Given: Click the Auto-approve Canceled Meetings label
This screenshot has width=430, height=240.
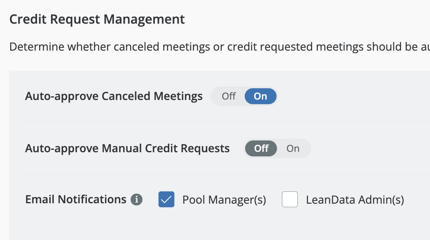Looking at the screenshot, I should pos(114,96).
